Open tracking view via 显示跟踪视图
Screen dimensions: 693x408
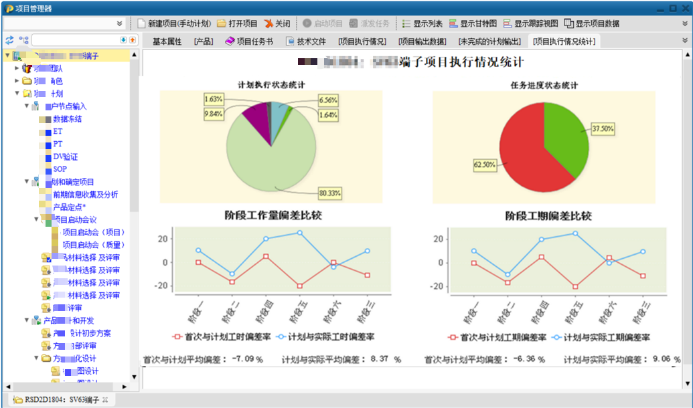(x=530, y=23)
